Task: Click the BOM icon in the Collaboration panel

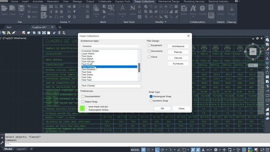Action: click(184, 8)
